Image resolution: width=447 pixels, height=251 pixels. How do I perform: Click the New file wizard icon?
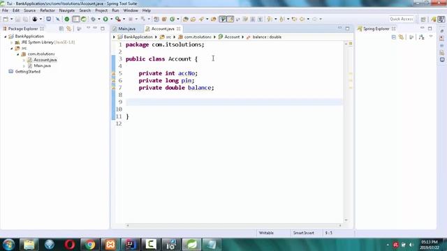[x=5, y=19]
